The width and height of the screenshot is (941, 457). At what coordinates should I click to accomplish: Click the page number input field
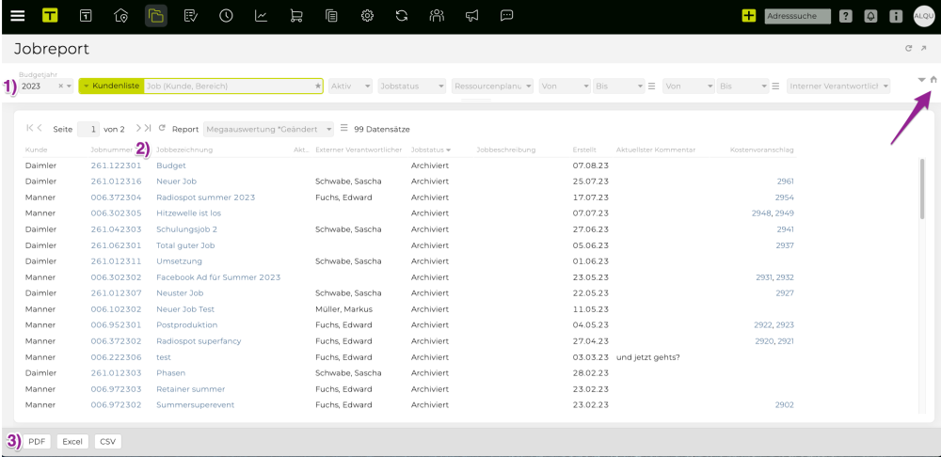[x=88, y=129]
